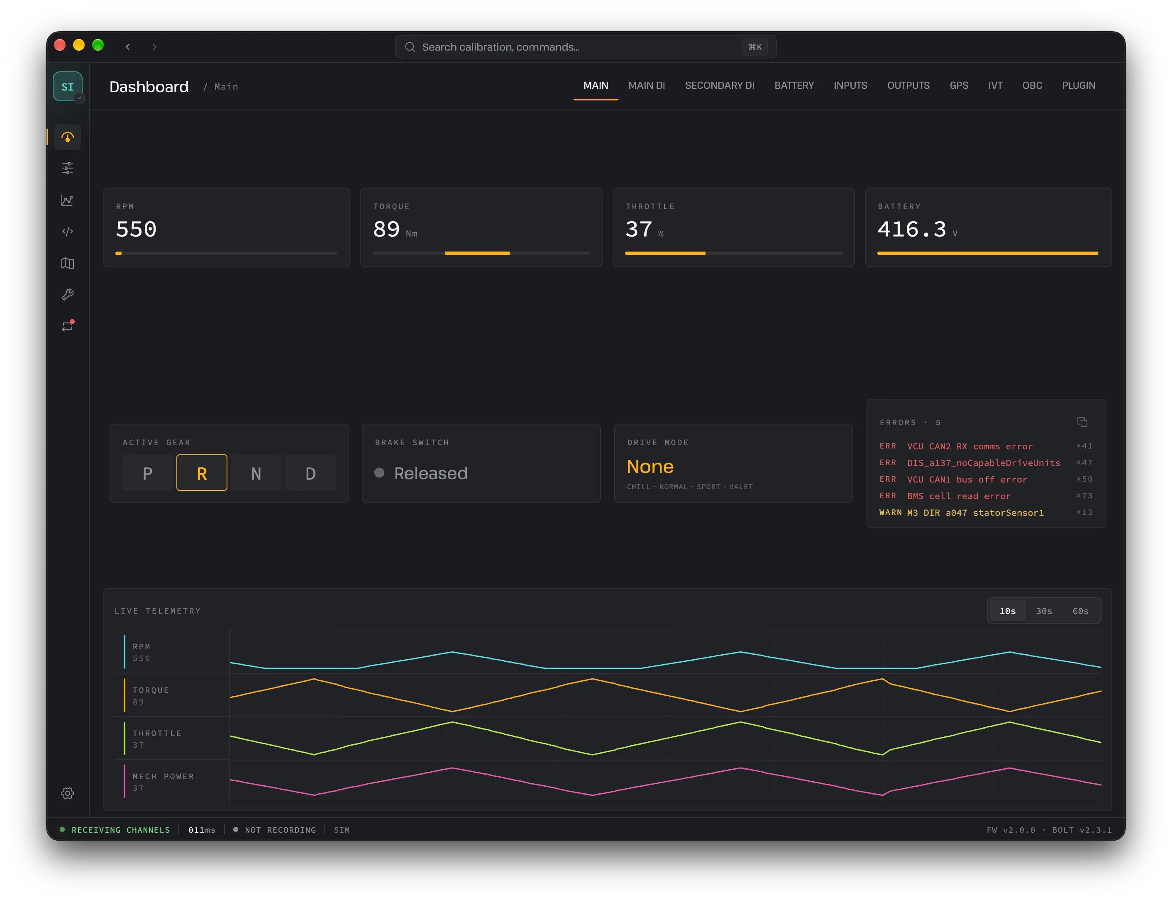Click the 'M3 DIR a047 statorSensor1' warning
This screenshot has width=1172, height=902.
[x=985, y=512]
